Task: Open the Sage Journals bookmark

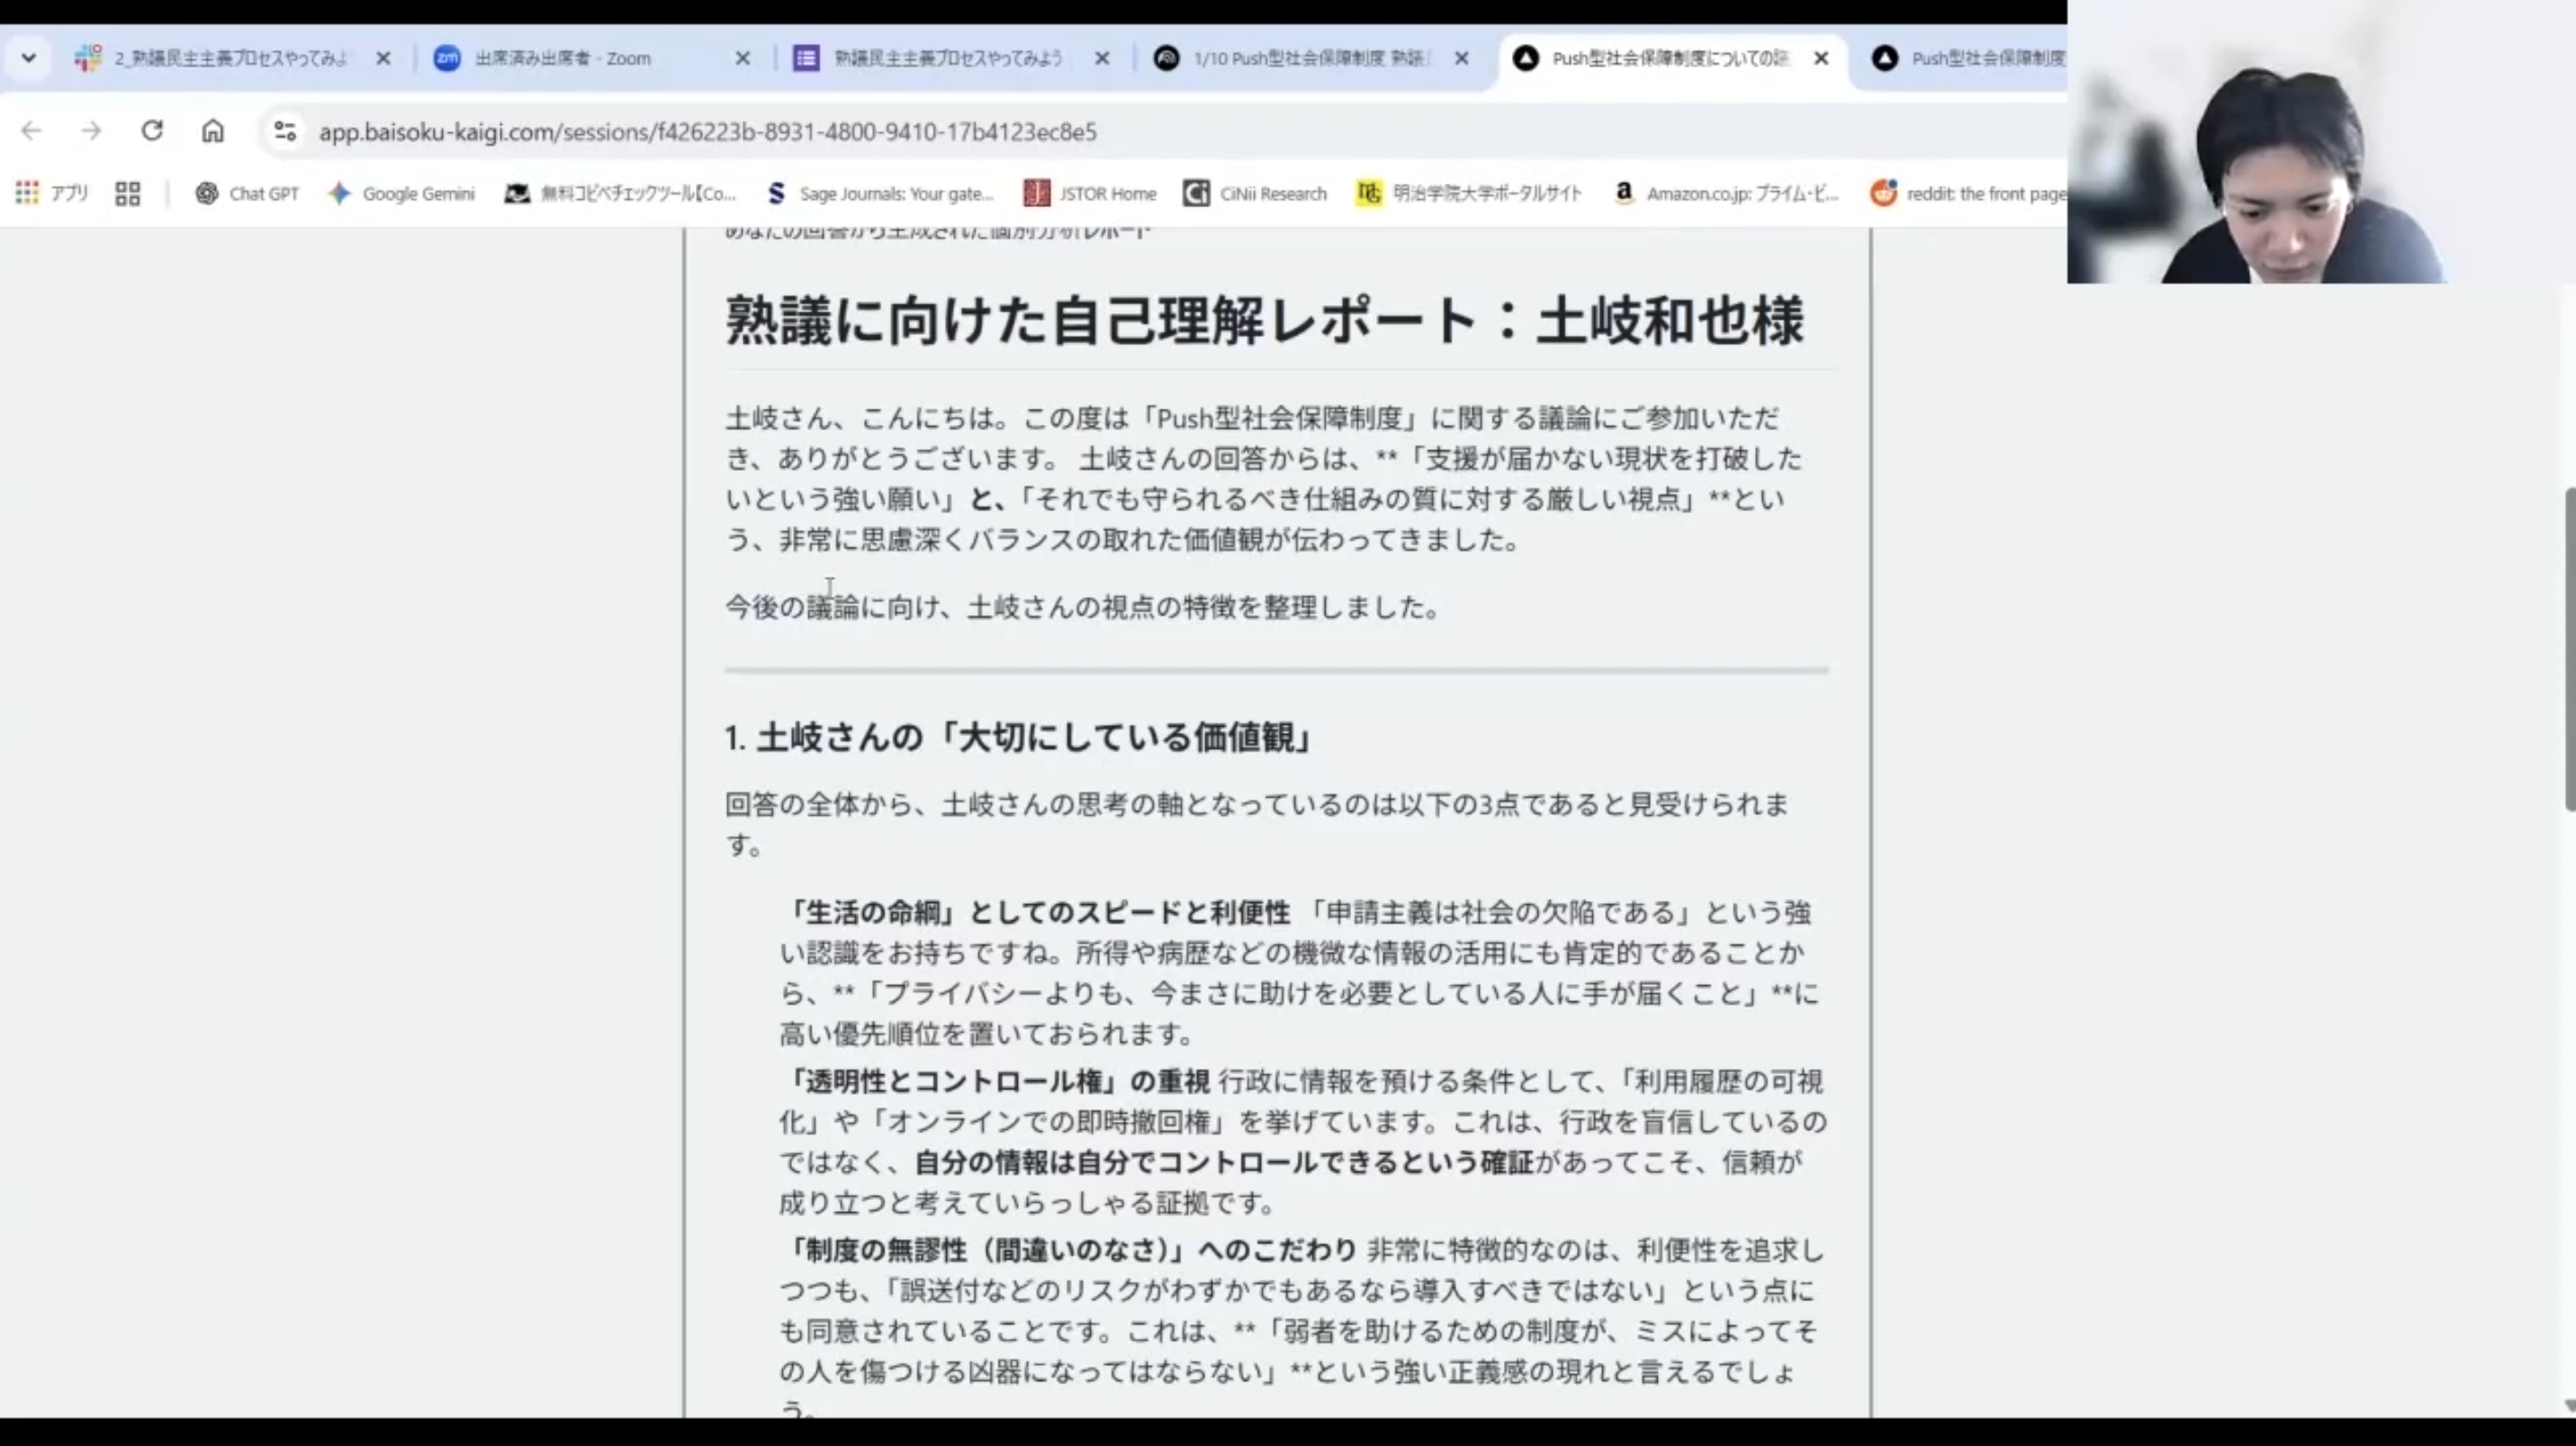Action: (879, 193)
